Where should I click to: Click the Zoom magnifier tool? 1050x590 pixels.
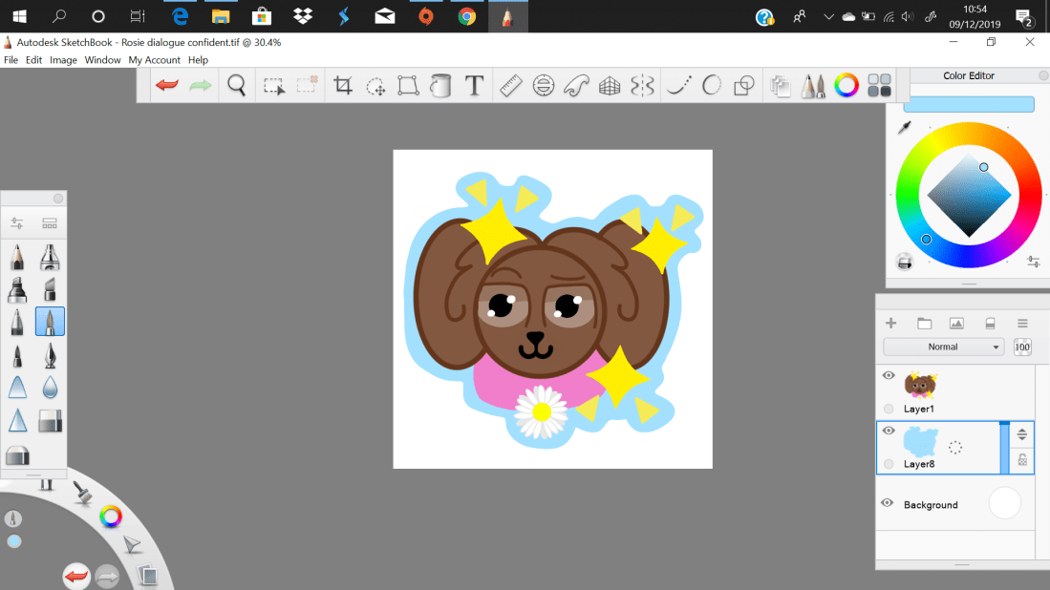237,86
